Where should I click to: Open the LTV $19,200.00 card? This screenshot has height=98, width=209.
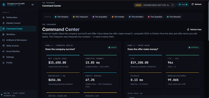tap(145, 63)
